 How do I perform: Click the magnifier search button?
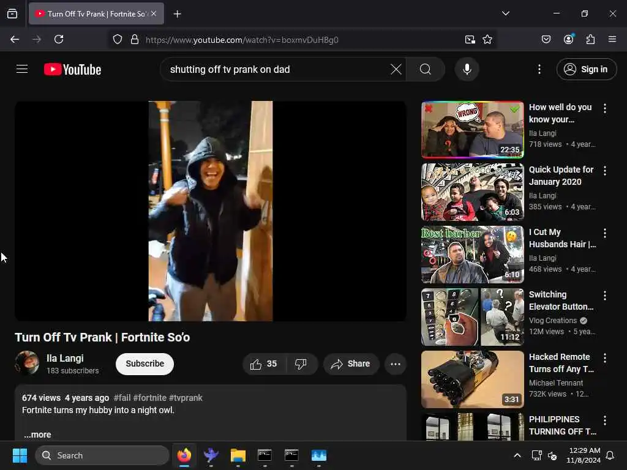[x=426, y=69]
